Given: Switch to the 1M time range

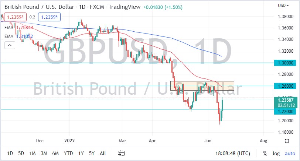Looking at the screenshot, I should (x=33, y=153).
